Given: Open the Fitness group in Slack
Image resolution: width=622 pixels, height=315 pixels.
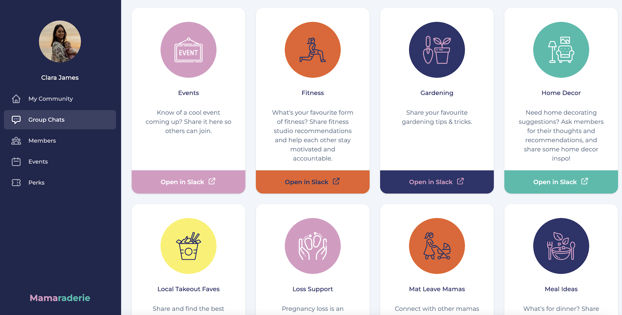Looking at the screenshot, I should (313, 182).
